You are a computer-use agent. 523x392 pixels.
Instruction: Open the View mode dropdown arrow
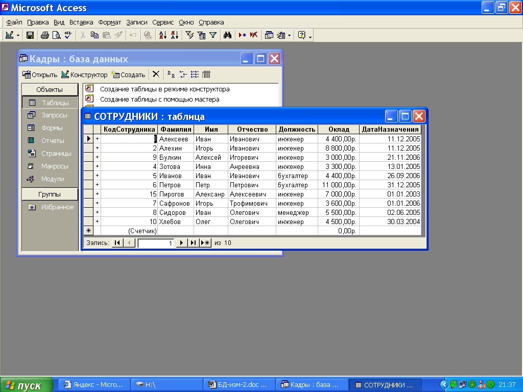tap(18, 35)
